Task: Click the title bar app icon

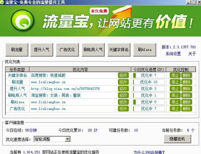Action: tap(2, 2)
